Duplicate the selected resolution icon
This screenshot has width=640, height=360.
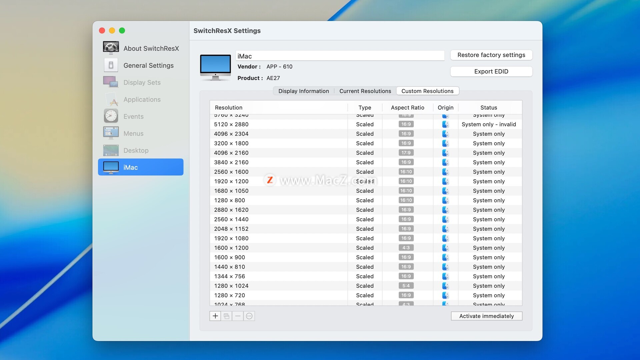point(227,316)
